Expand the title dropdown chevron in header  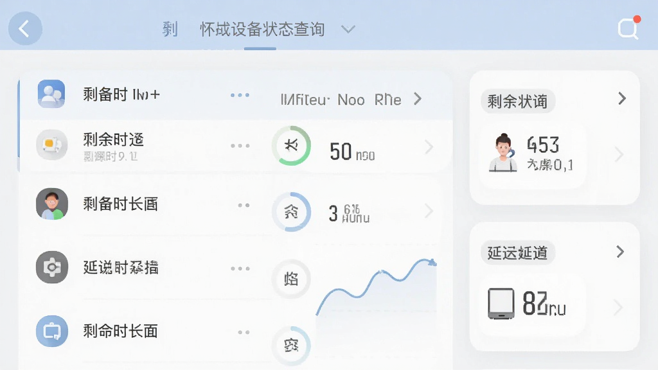(348, 30)
